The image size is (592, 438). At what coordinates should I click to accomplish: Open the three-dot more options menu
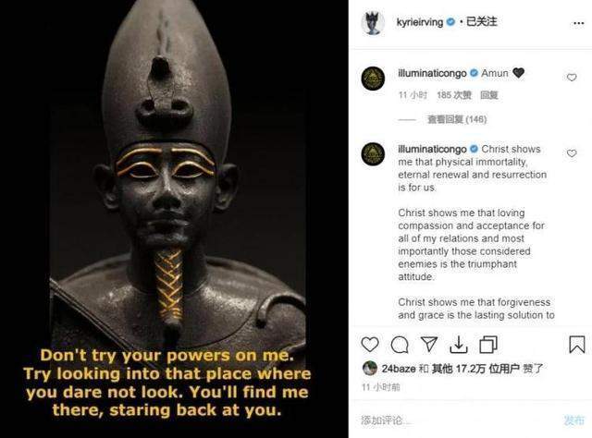(x=578, y=23)
